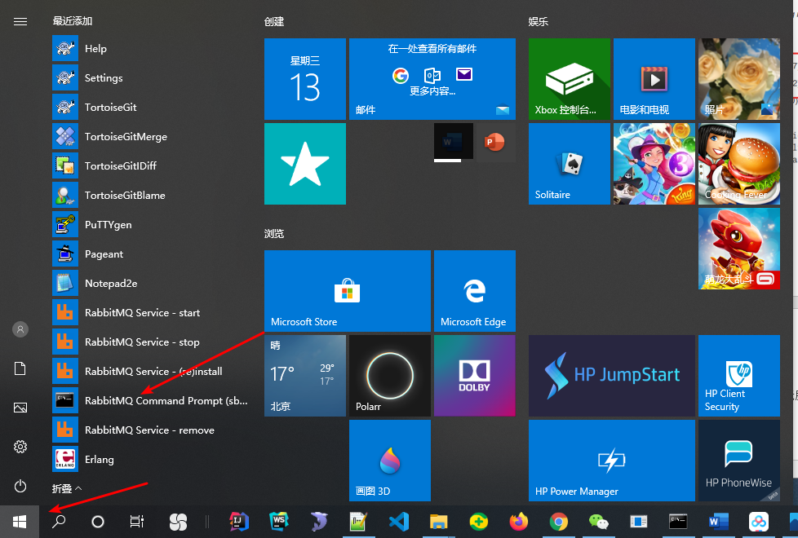Launch Paint 3D (画图 3D) tile
The height and width of the screenshot is (538, 798).
390,461
